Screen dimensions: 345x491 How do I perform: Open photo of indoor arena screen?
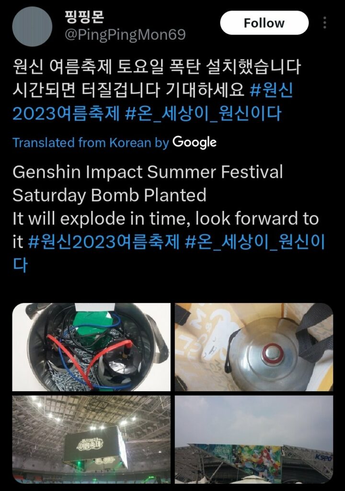(92, 439)
